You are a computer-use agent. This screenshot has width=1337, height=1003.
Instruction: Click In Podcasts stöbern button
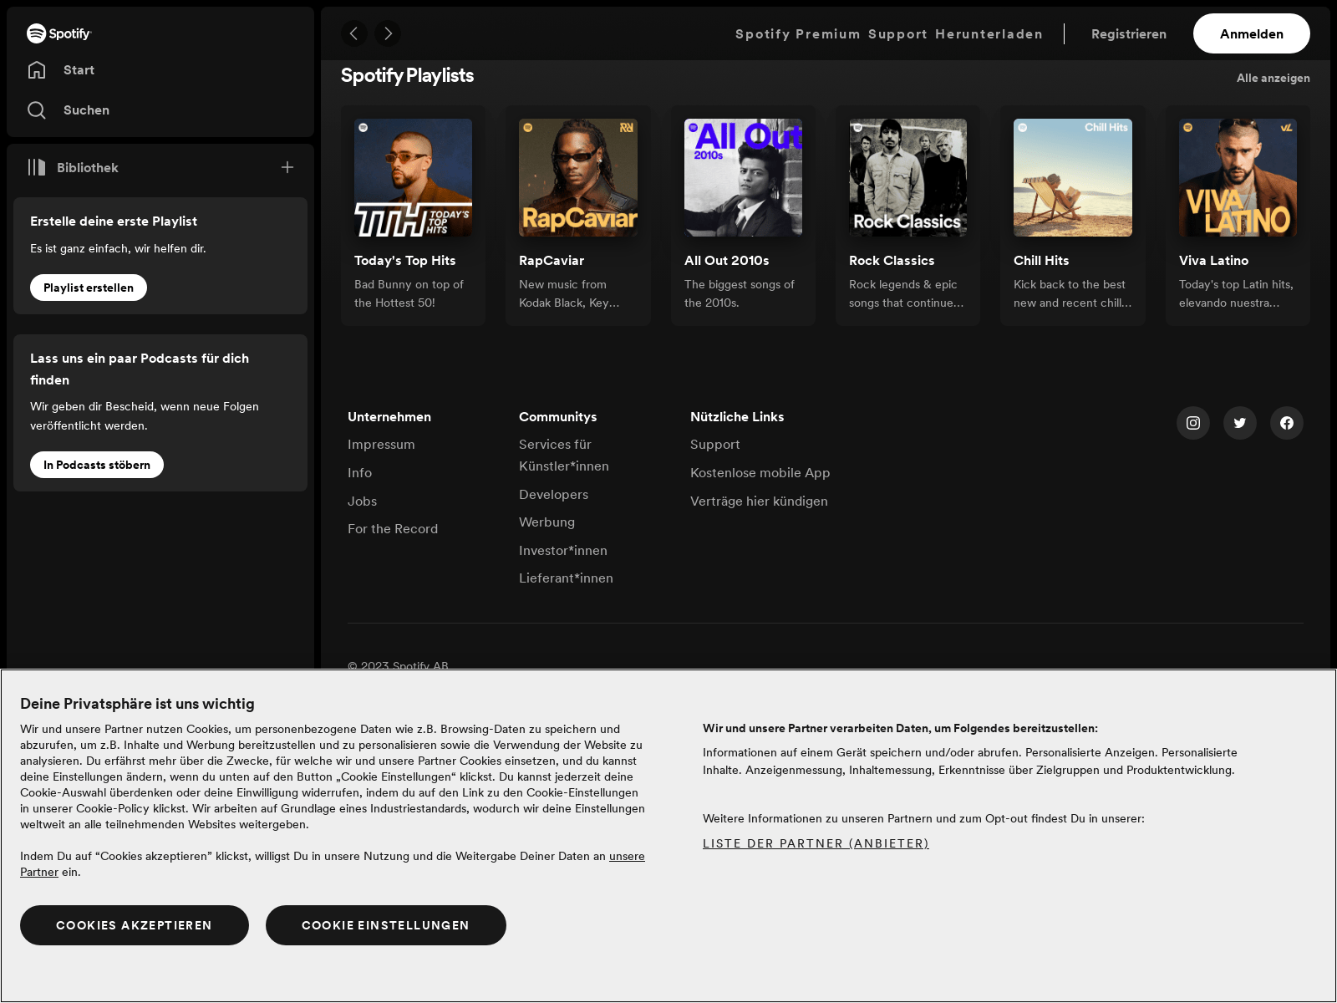pyautogui.click(x=97, y=465)
